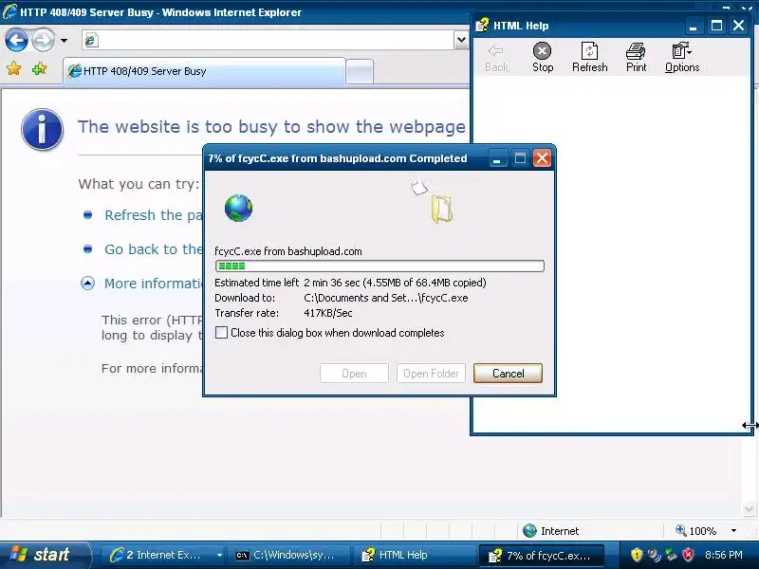Click the red security alert shield tray icon
Screen dimensions: 759x569
(x=689, y=555)
